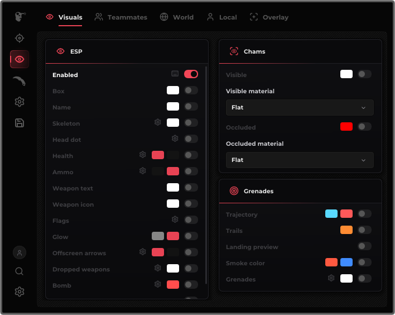
Task: Click the ESP panel vertical scrollbar
Action: click(206, 175)
